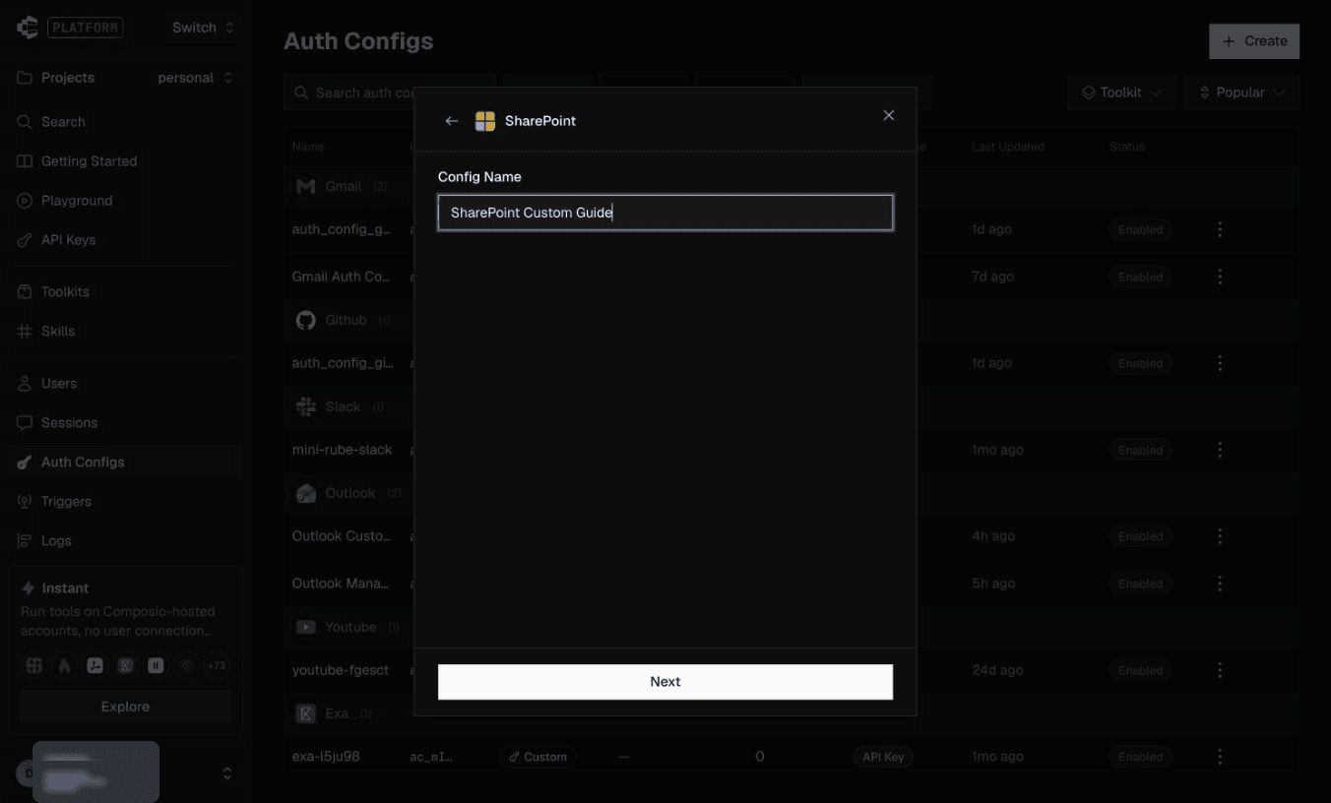Click the Logs icon in the sidebar
1331x803 pixels.
[x=25, y=541]
